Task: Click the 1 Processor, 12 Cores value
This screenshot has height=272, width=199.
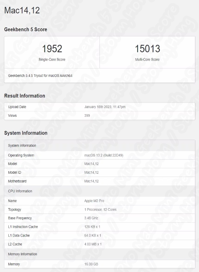Action: tap(100, 210)
